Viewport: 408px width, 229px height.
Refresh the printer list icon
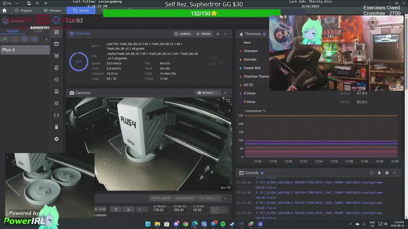pos(34,39)
